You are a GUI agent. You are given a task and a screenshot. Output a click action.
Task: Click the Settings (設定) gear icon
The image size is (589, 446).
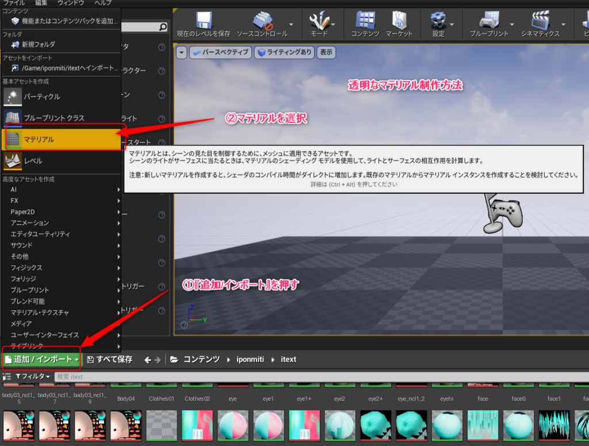point(438,21)
